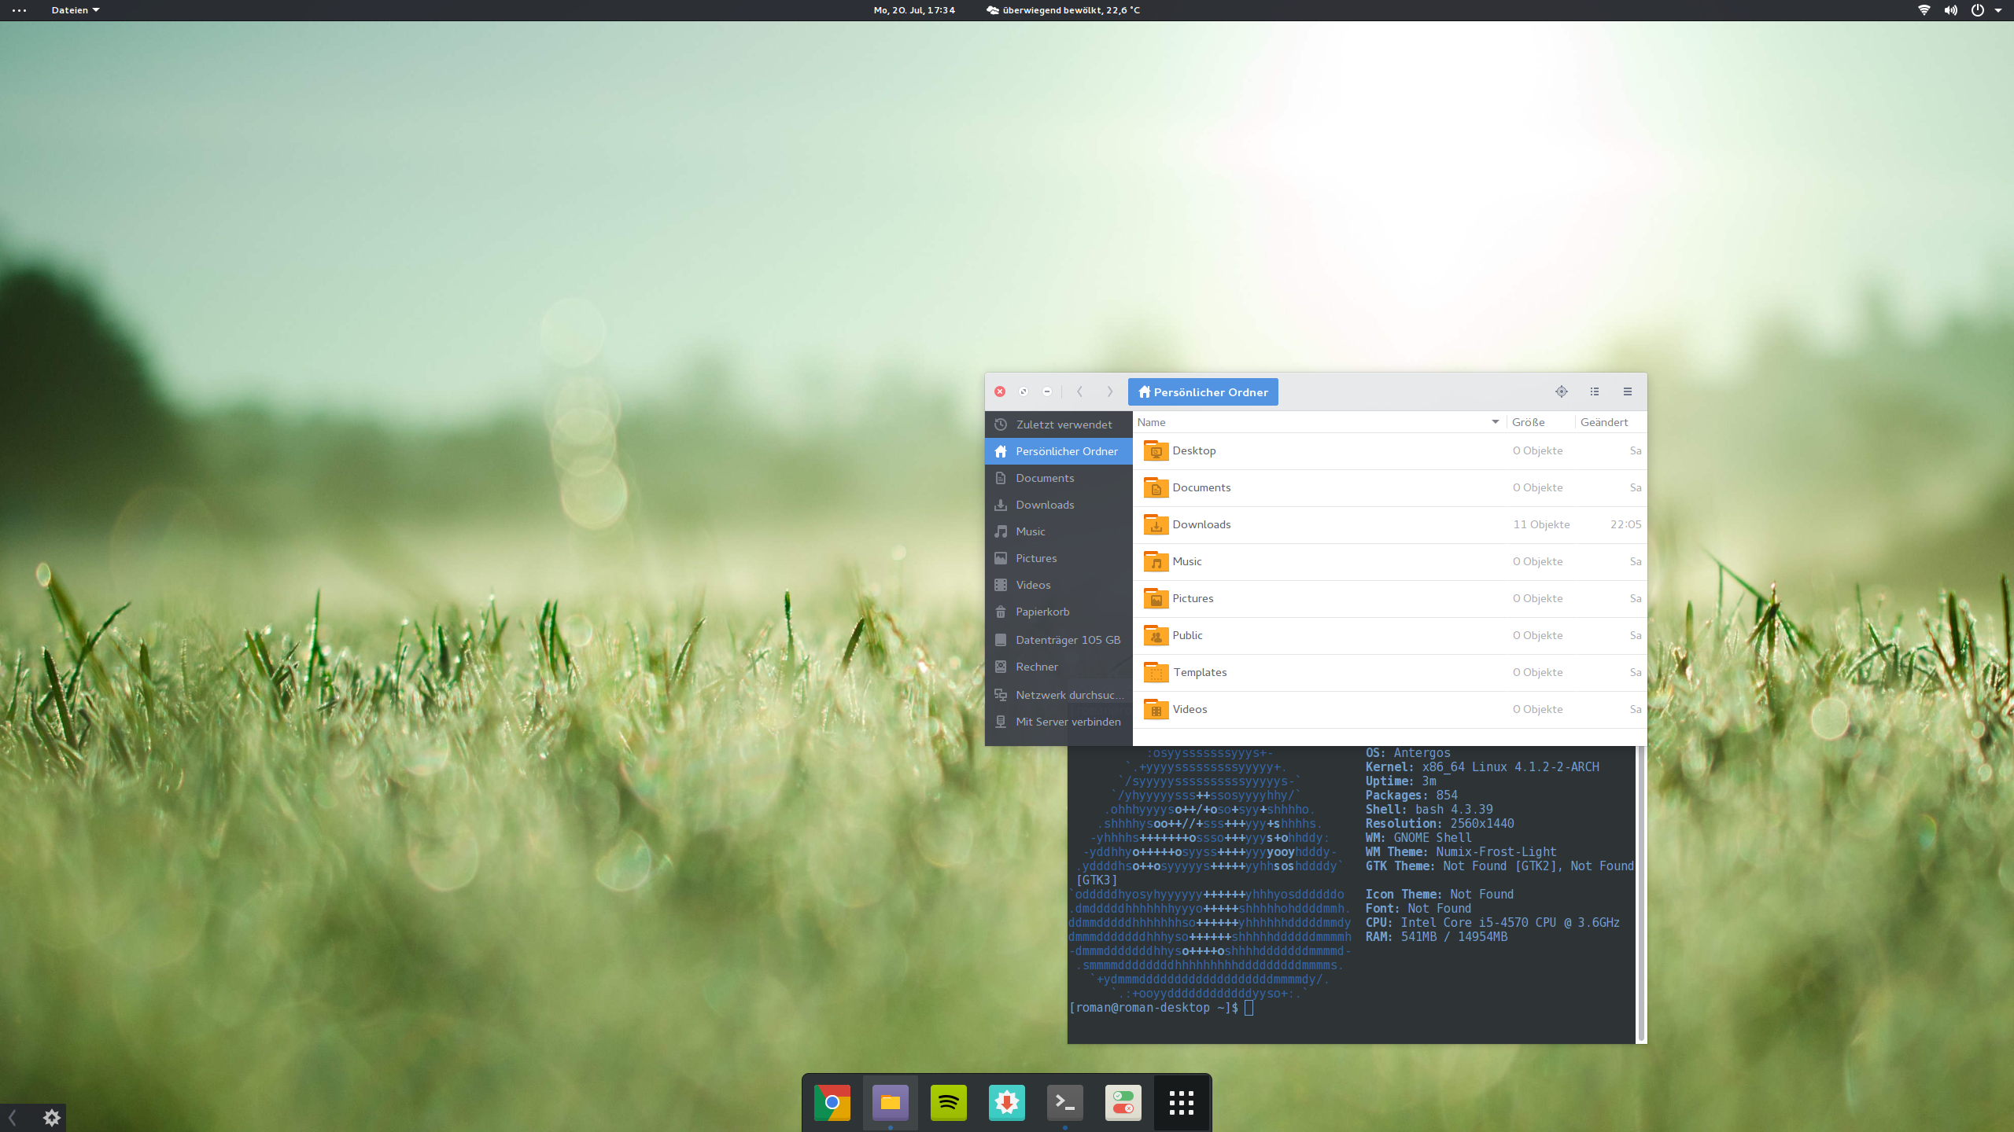Show all applications grid in dock
2014x1132 pixels.
click(1181, 1103)
